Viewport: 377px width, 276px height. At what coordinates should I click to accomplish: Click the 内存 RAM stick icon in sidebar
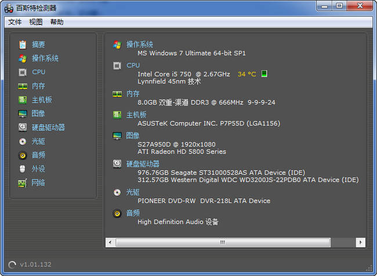(23, 86)
